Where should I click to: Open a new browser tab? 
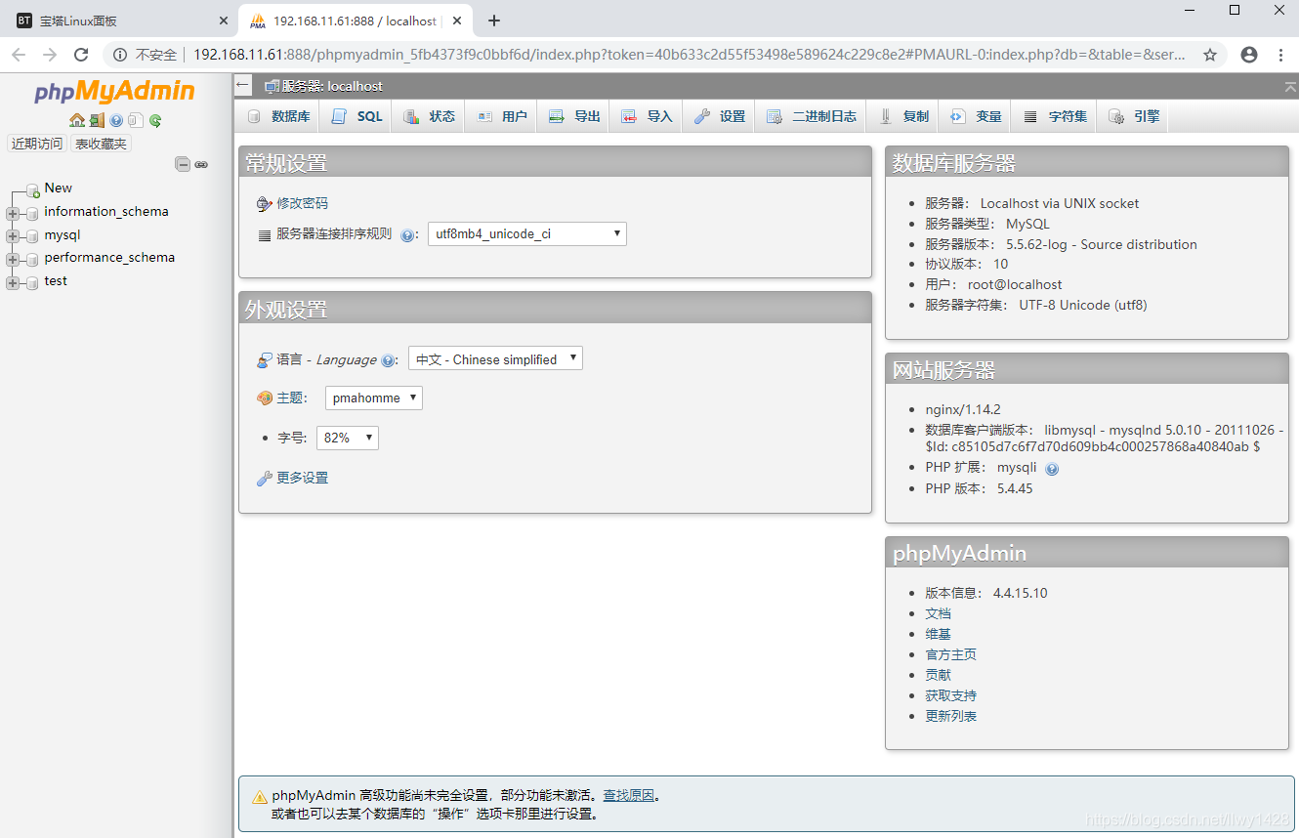coord(494,21)
